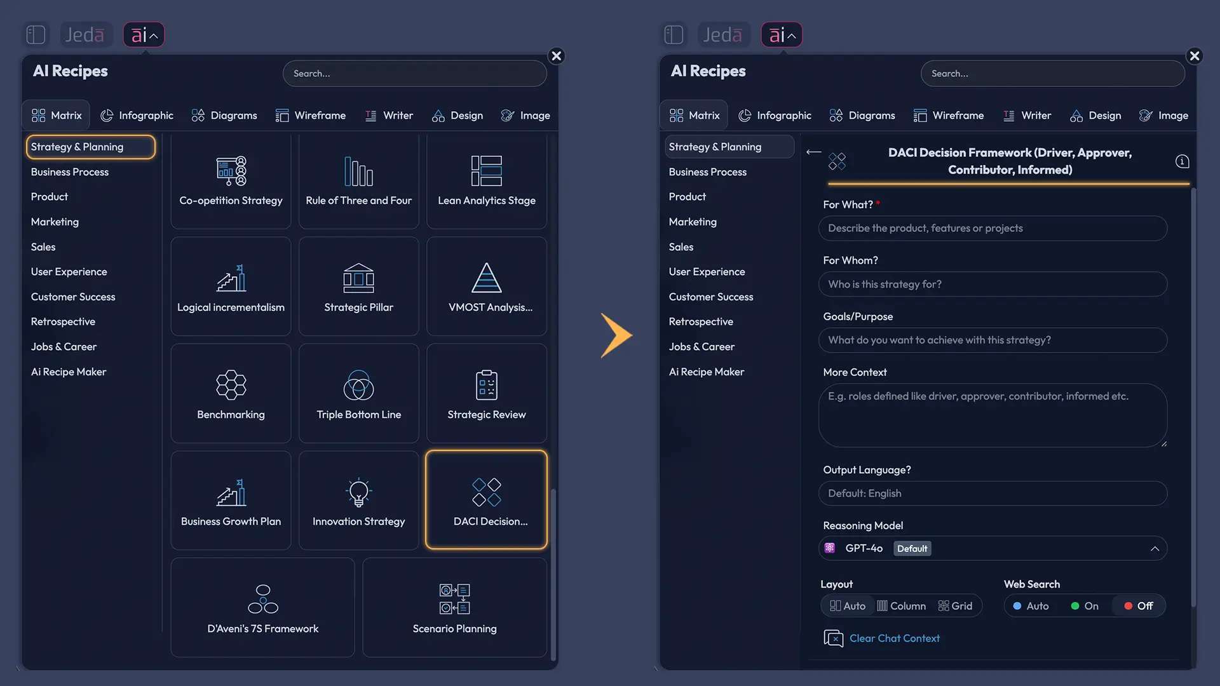
Task: Switch to the Infographic tab on left
Action: tap(137, 116)
